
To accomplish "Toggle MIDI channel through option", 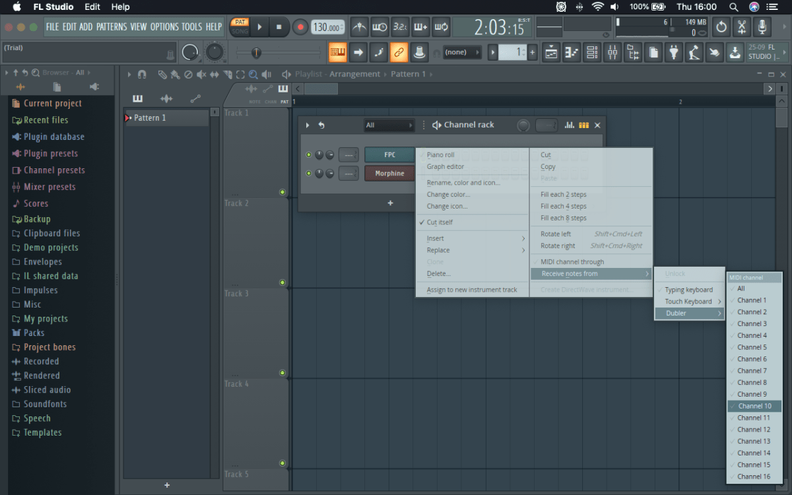I will point(591,262).
